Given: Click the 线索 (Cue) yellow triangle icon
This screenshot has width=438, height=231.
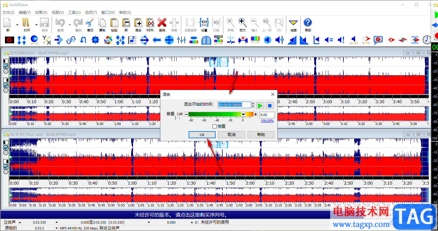Looking at the screenshot, I should (294, 23).
